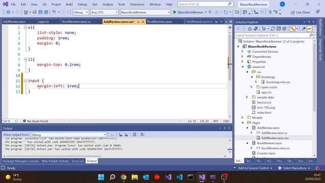325x183 pixels.
Task: Click the Search Solution Explorer field
Action: coord(272,35)
